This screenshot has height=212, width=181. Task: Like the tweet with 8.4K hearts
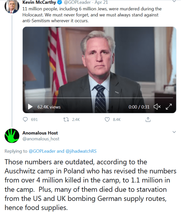(107, 119)
